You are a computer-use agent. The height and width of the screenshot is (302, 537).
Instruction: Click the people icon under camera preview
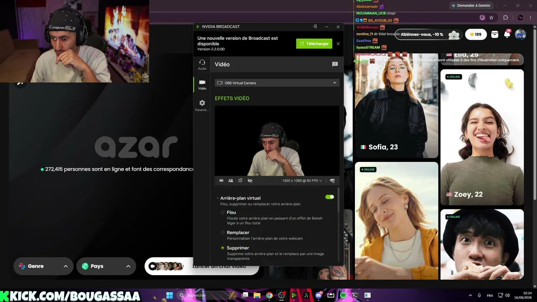[231, 180]
